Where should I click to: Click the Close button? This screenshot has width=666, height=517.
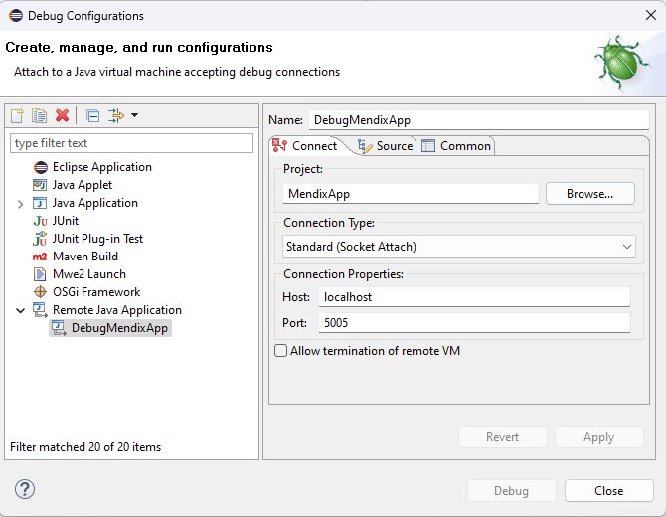pos(608,490)
